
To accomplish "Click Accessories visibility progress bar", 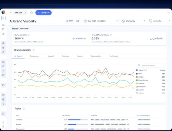I will 78,129.
